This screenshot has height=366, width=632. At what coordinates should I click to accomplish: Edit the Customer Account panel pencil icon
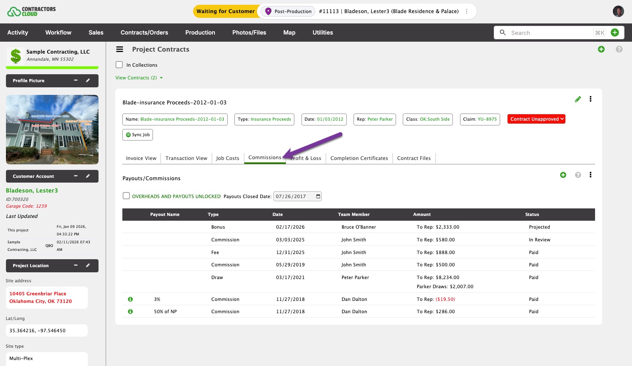pos(88,176)
